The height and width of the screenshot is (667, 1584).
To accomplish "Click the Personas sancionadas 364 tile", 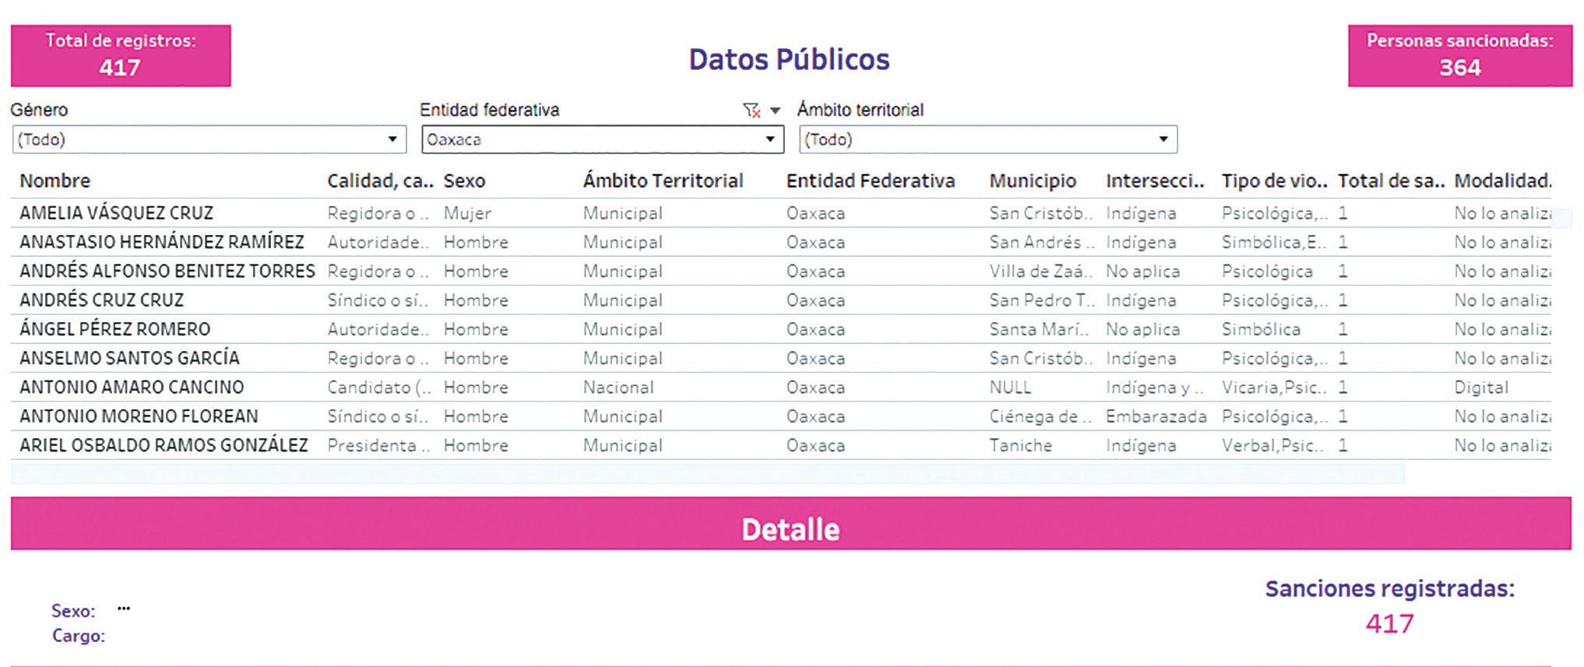I will [1460, 55].
